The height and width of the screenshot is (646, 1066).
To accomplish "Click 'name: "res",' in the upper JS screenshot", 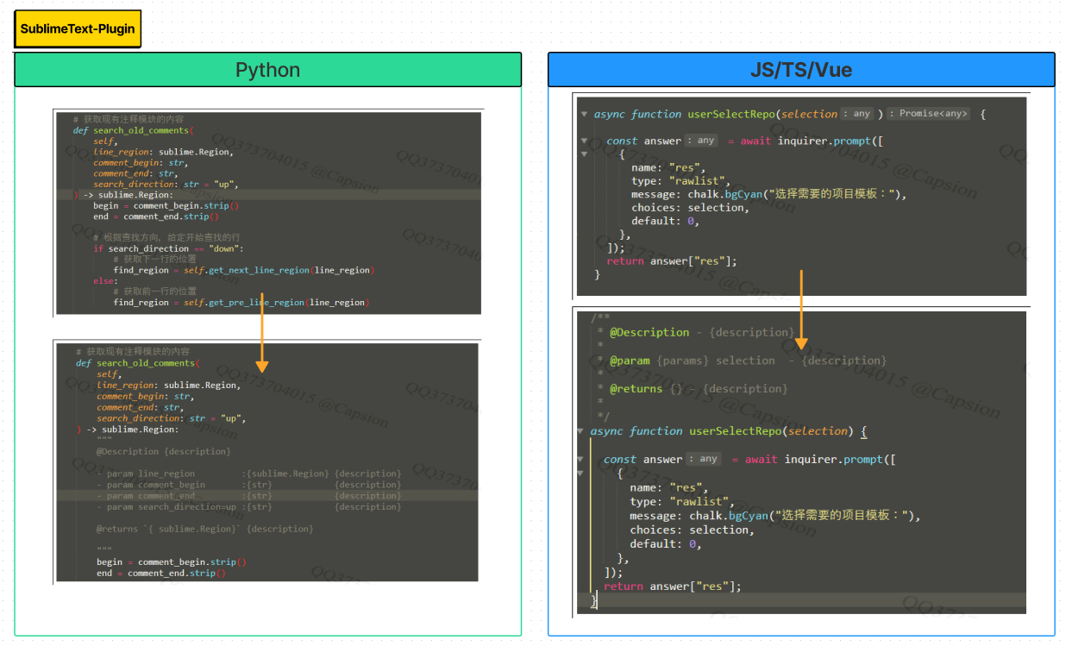I will (x=668, y=168).
